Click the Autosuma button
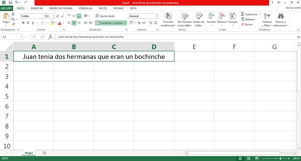 coord(249,15)
